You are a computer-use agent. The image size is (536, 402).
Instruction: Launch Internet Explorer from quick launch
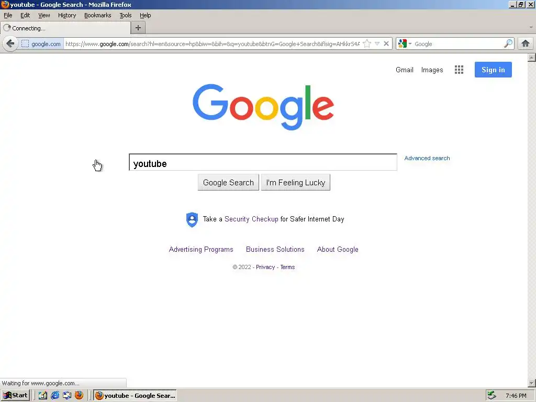pos(54,396)
